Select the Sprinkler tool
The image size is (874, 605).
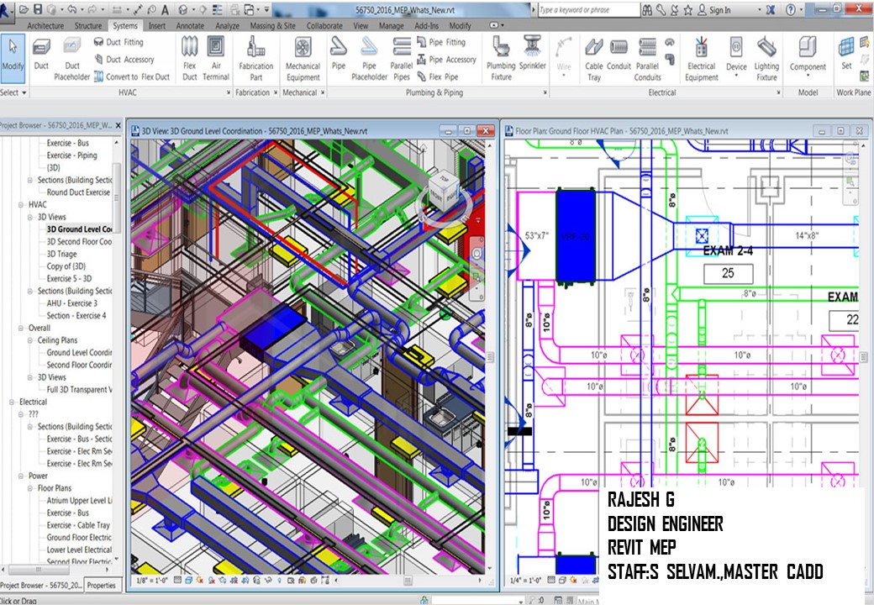(x=532, y=54)
